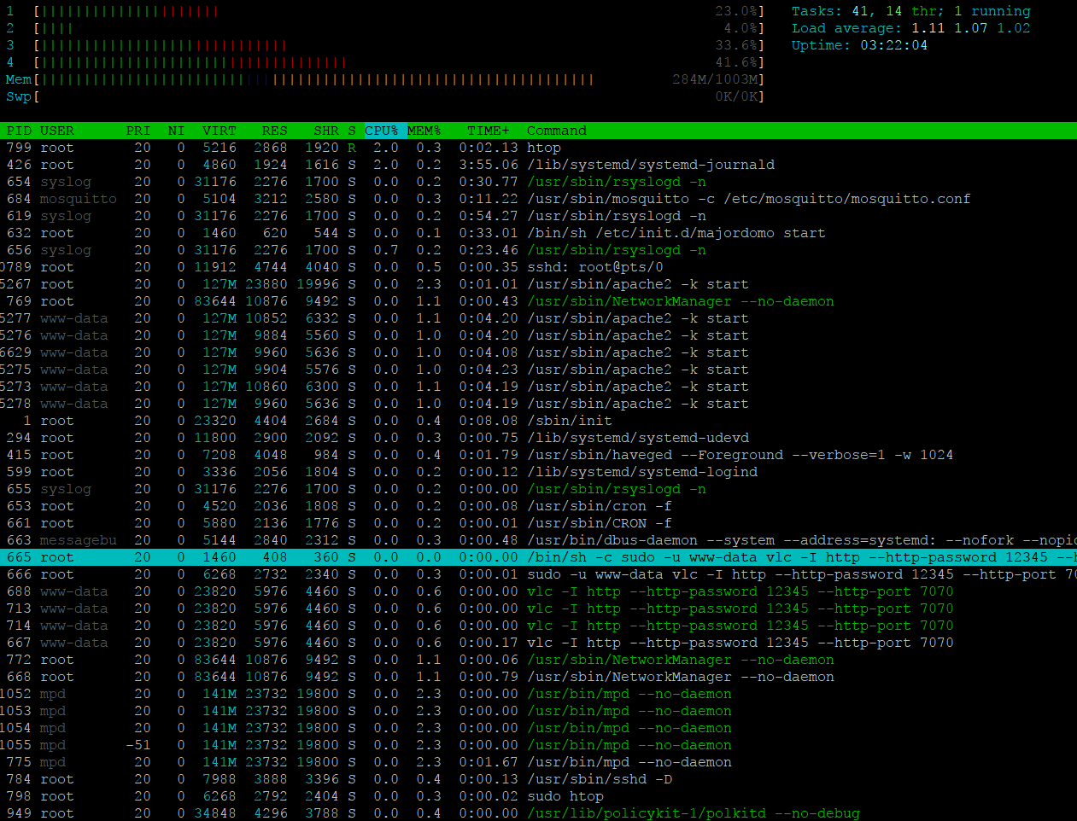Sort the list by TIME+ column
The height and width of the screenshot is (821, 1077).
[x=488, y=131]
